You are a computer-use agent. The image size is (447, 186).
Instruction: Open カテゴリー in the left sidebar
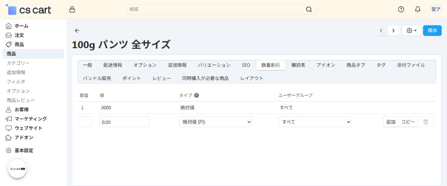[x=18, y=63]
